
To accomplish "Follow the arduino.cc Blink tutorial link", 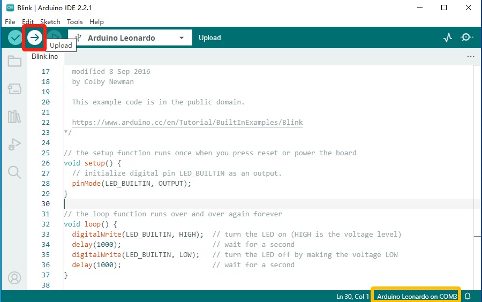I will coord(187,122).
